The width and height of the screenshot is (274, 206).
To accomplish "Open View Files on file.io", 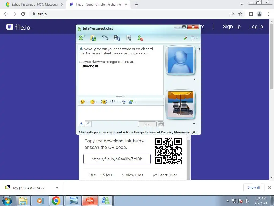I will pyautogui.click(x=132, y=175).
